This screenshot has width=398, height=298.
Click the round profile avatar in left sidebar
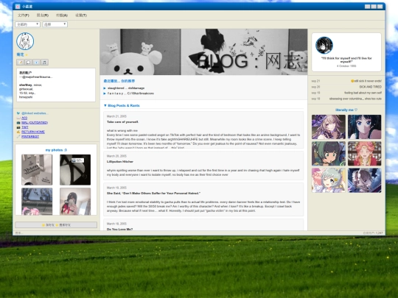(25, 41)
